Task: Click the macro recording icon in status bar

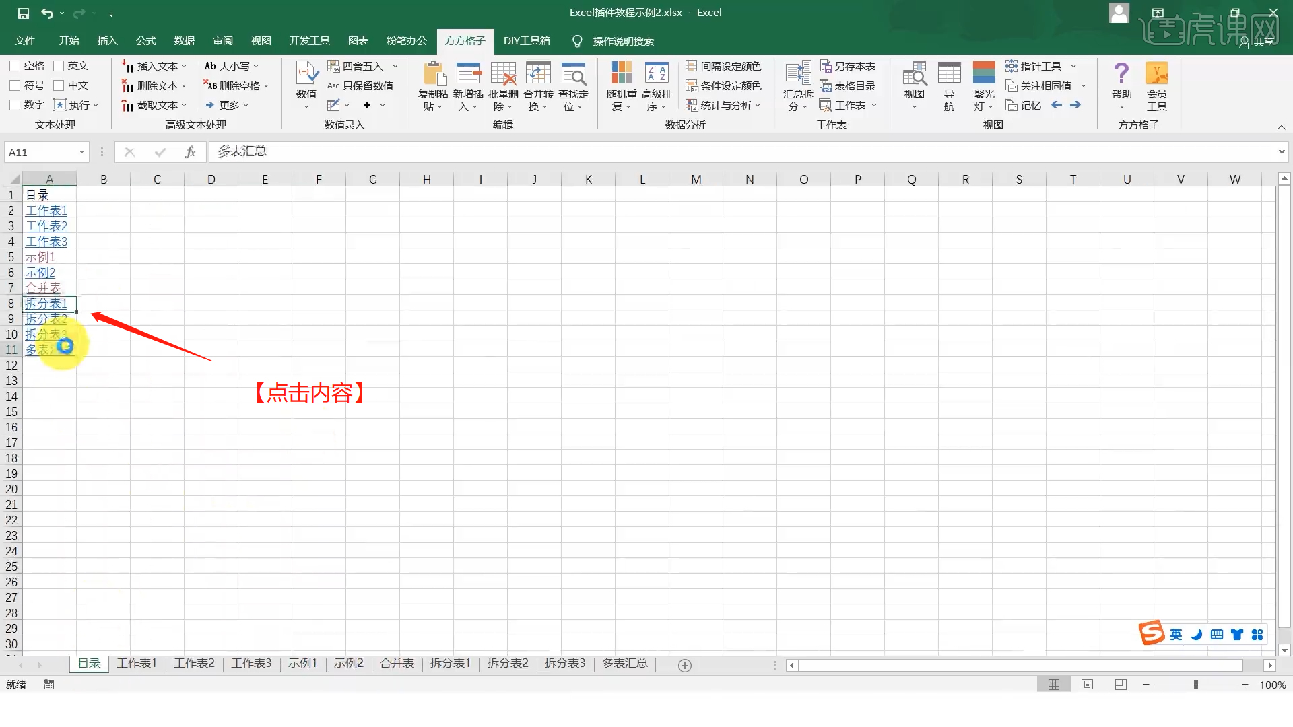Action: click(48, 685)
